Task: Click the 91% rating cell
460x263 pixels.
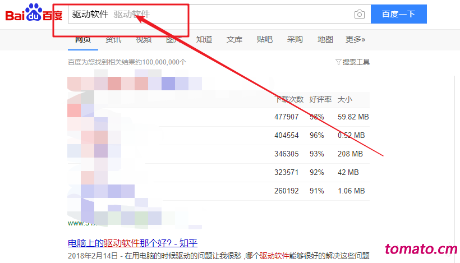Action: coord(317,191)
